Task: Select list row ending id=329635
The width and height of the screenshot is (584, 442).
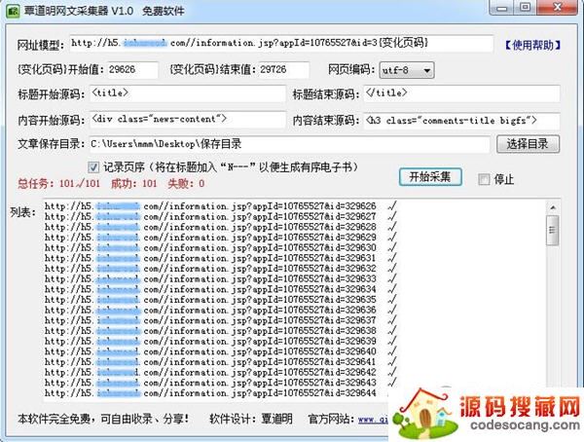Action: 221,300
